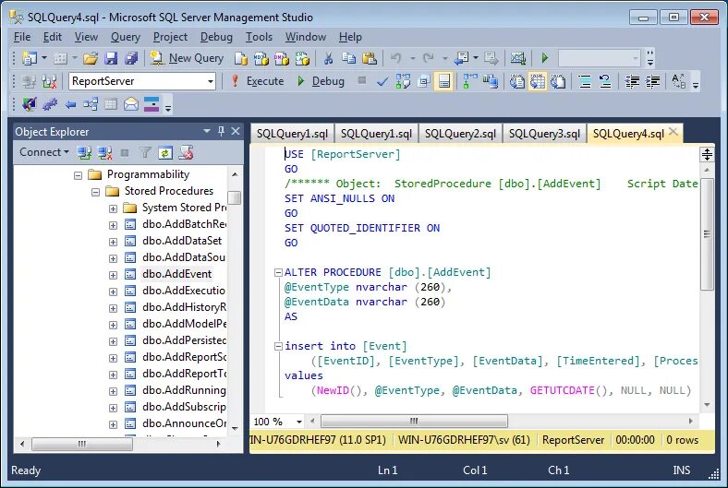Click the green Start arrow in top toolbar

(544, 58)
